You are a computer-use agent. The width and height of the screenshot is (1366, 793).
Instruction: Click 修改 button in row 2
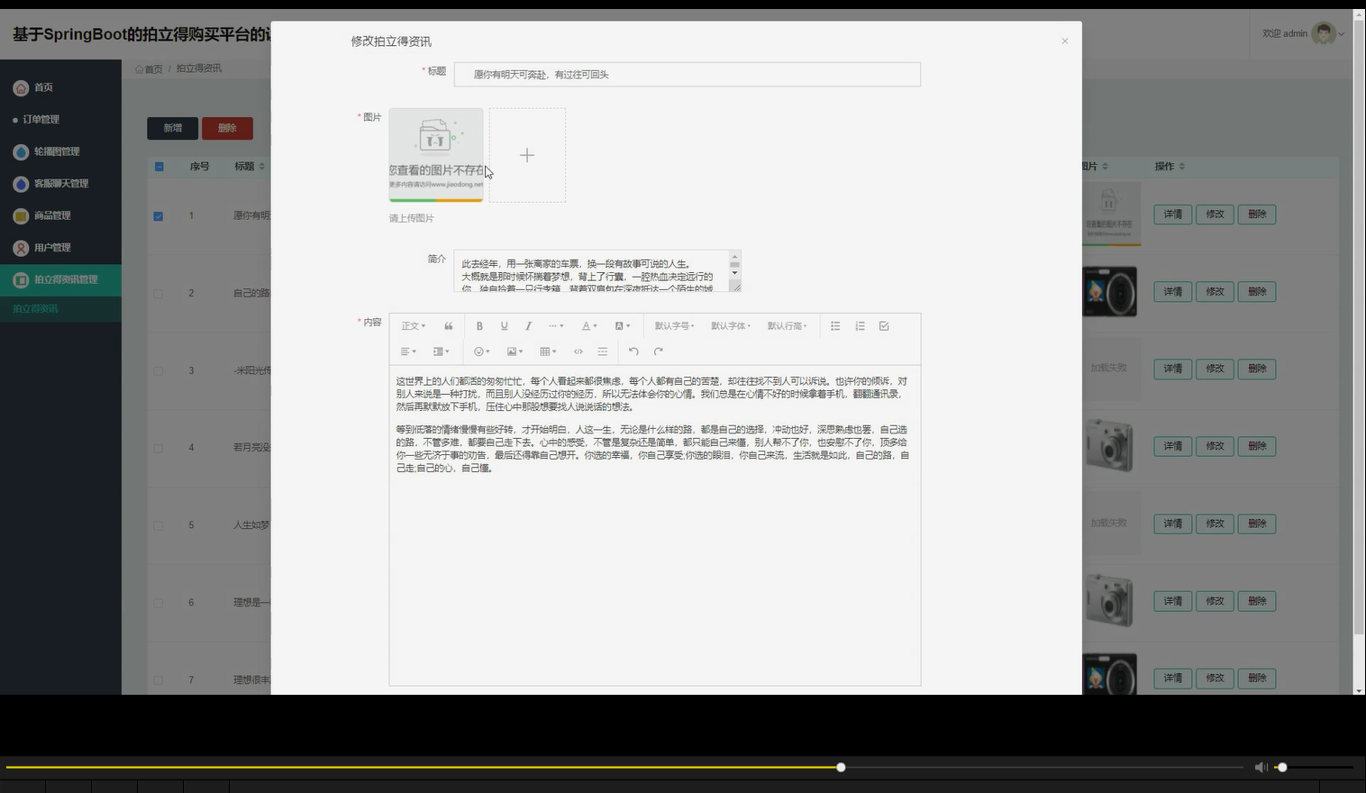tap(1215, 292)
